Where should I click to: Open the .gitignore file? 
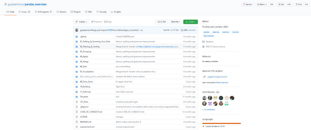84,107
